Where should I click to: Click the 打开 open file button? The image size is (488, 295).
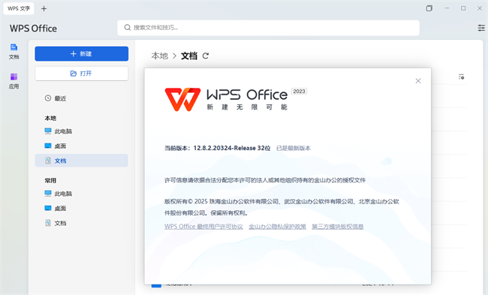pyautogui.click(x=82, y=74)
